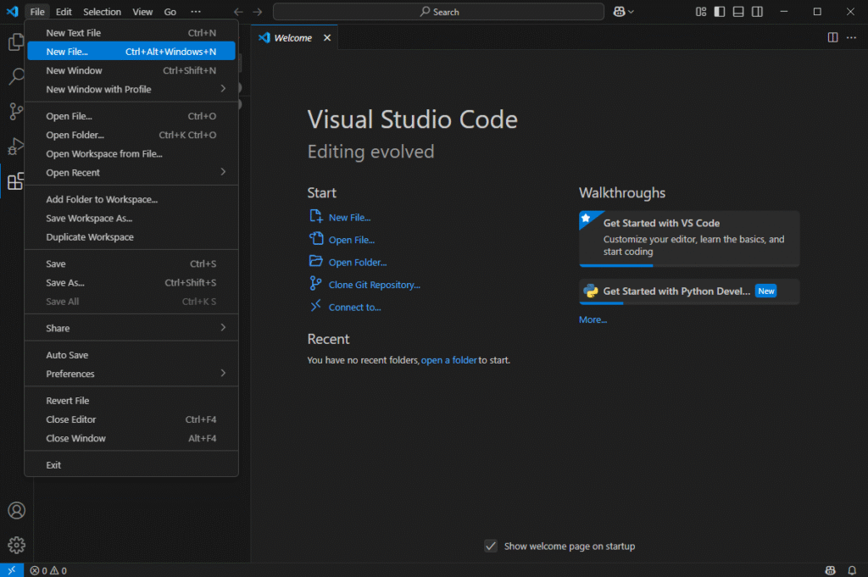The height and width of the screenshot is (577, 868).
Task: Click the Go Forward arrow
Action: click(x=258, y=12)
